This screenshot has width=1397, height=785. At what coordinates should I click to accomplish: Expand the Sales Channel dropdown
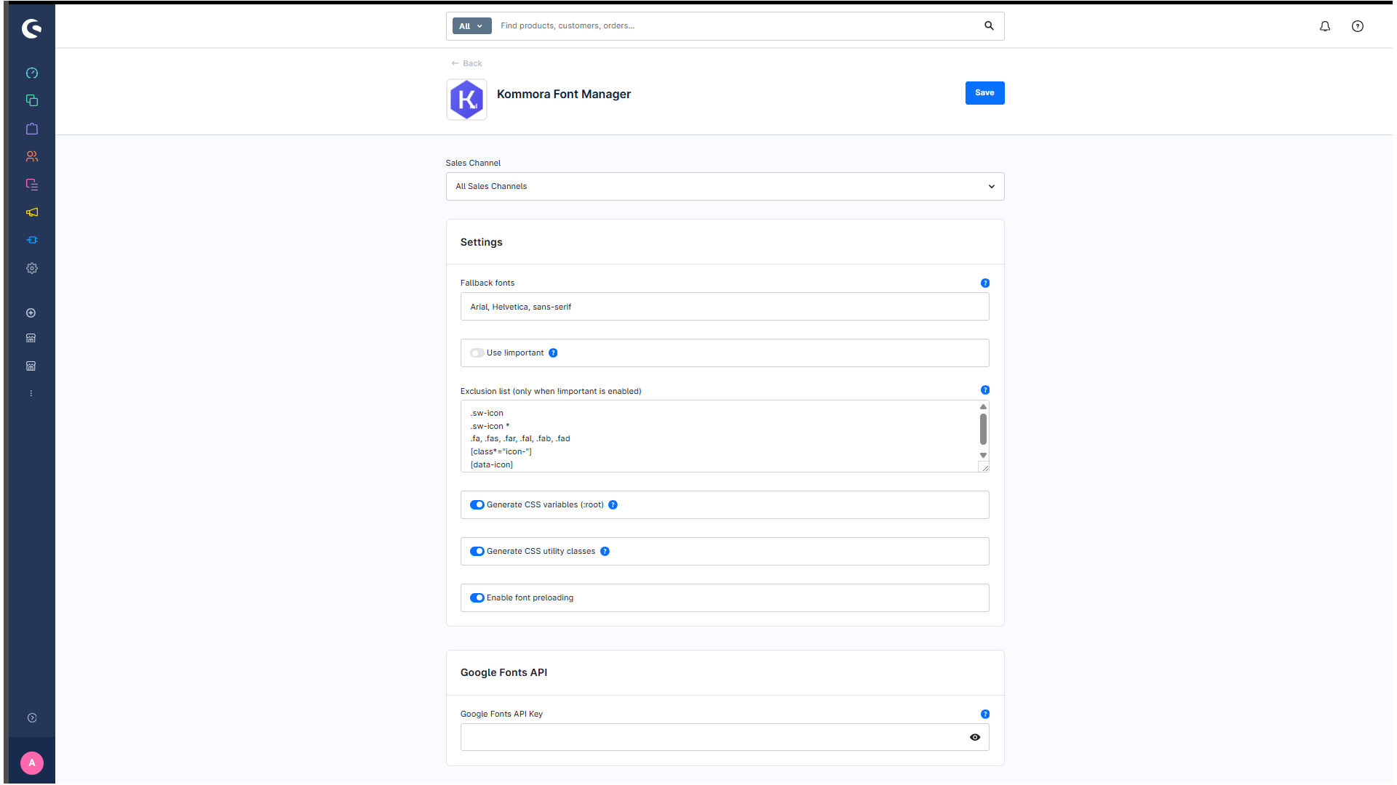point(725,187)
